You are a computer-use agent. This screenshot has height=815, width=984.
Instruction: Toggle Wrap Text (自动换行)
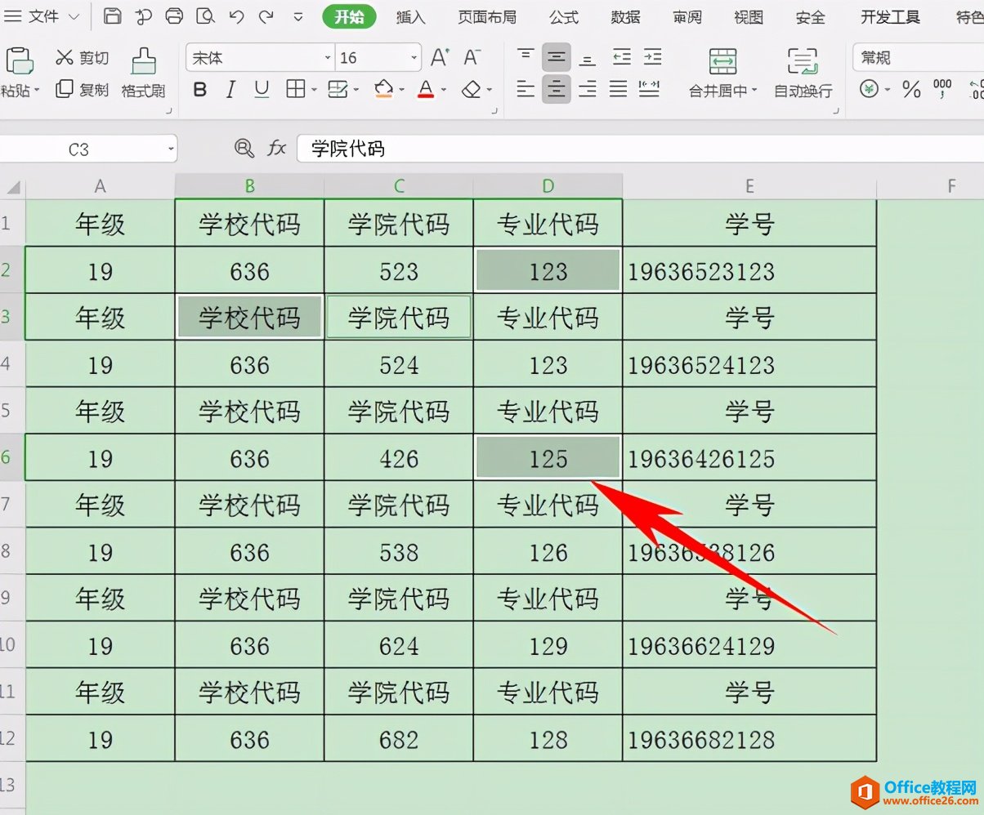point(803,73)
